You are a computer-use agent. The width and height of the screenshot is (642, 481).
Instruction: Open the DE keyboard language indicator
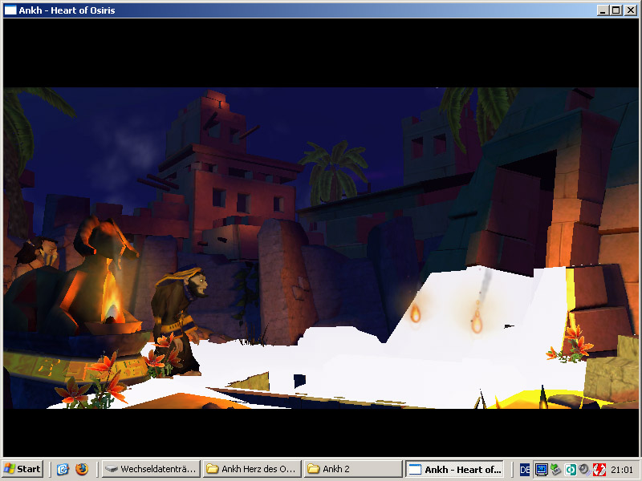525,470
